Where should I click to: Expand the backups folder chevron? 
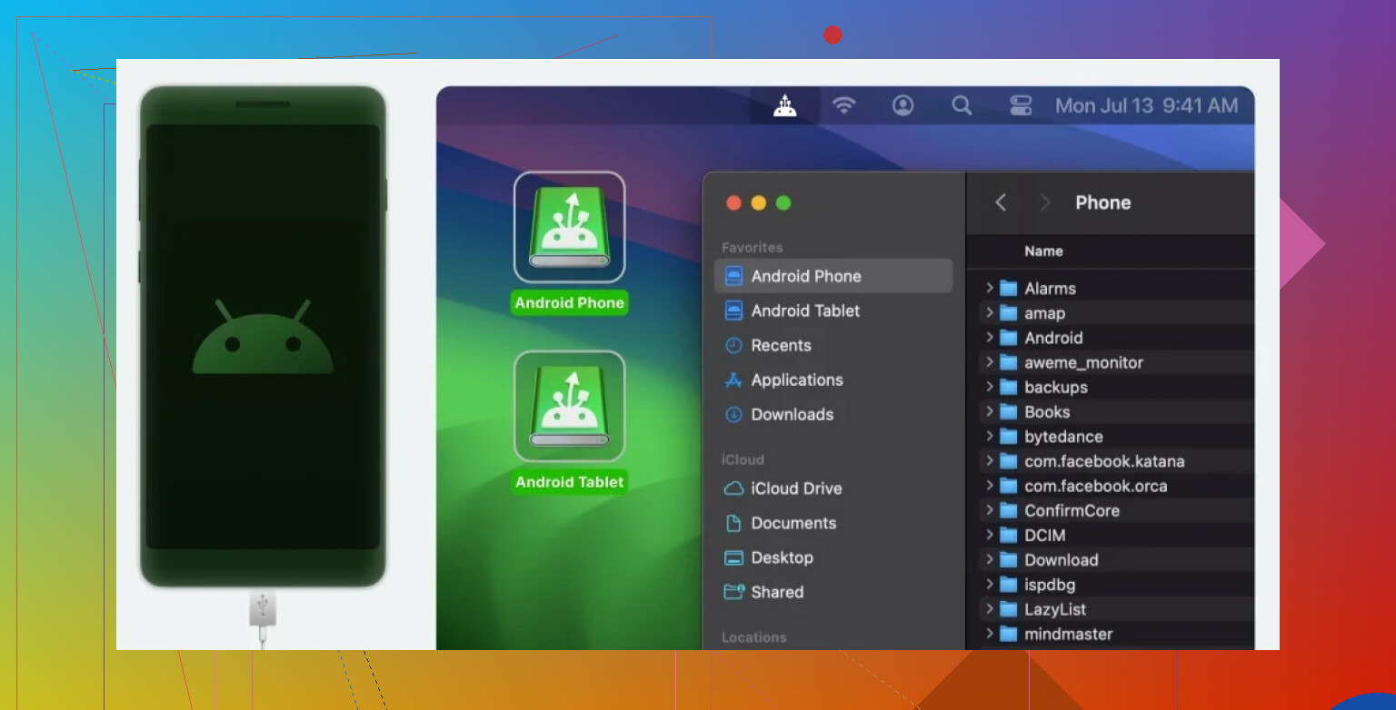tap(989, 387)
